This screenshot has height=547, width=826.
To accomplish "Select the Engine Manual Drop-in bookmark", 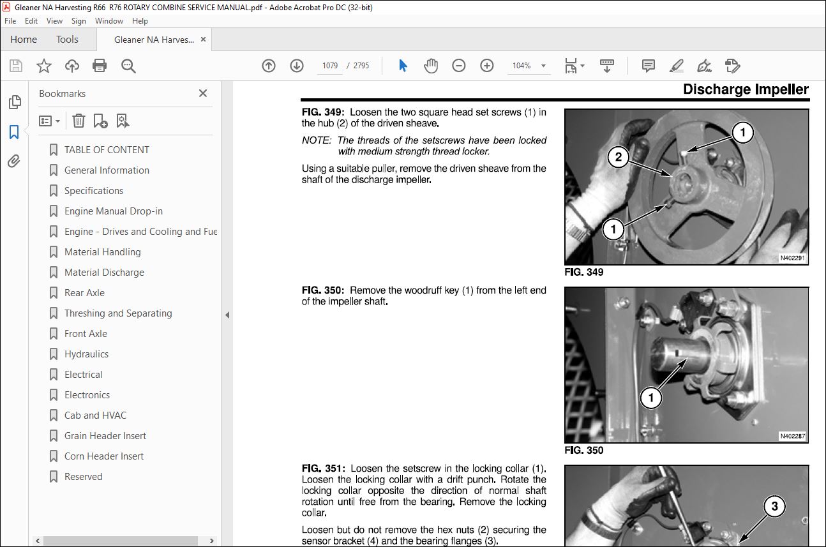I will (114, 211).
